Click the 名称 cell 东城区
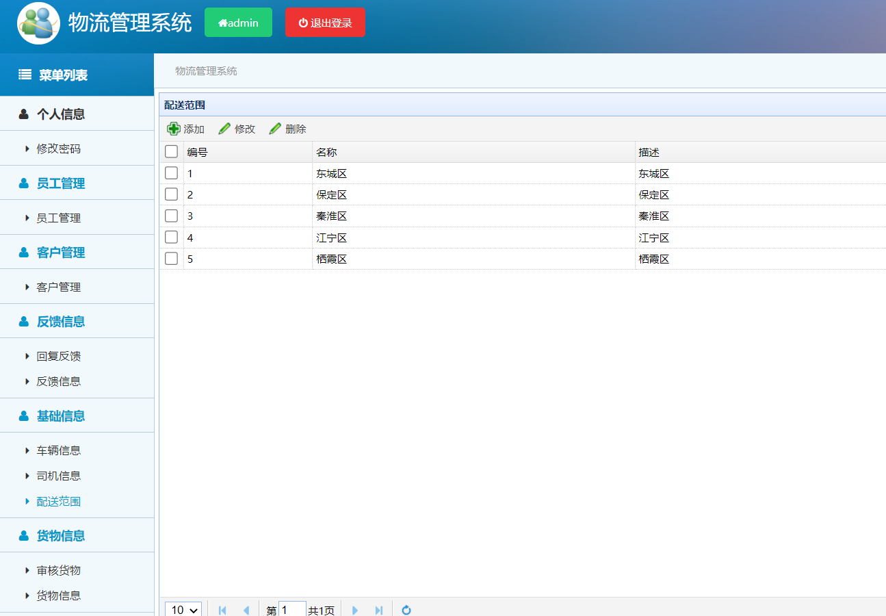The height and width of the screenshot is (616, 886). coord(332,174)
